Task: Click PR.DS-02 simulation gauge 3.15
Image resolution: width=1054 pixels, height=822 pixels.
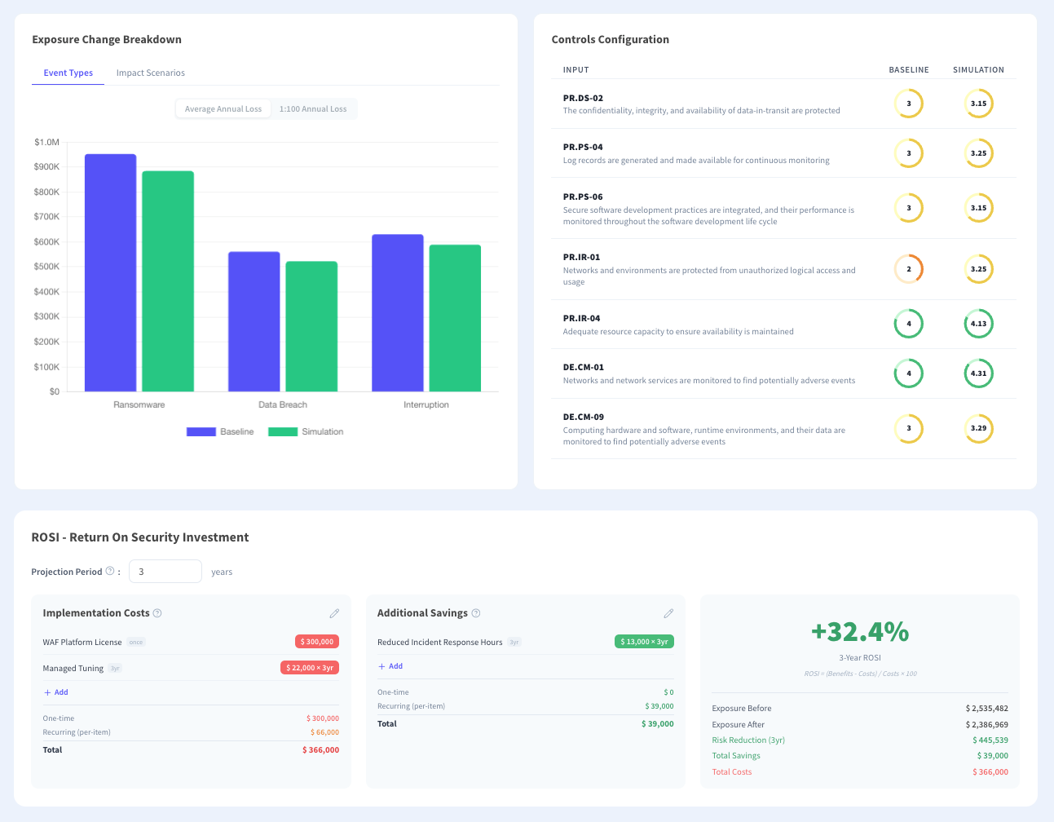Action: tap(978, 104)
